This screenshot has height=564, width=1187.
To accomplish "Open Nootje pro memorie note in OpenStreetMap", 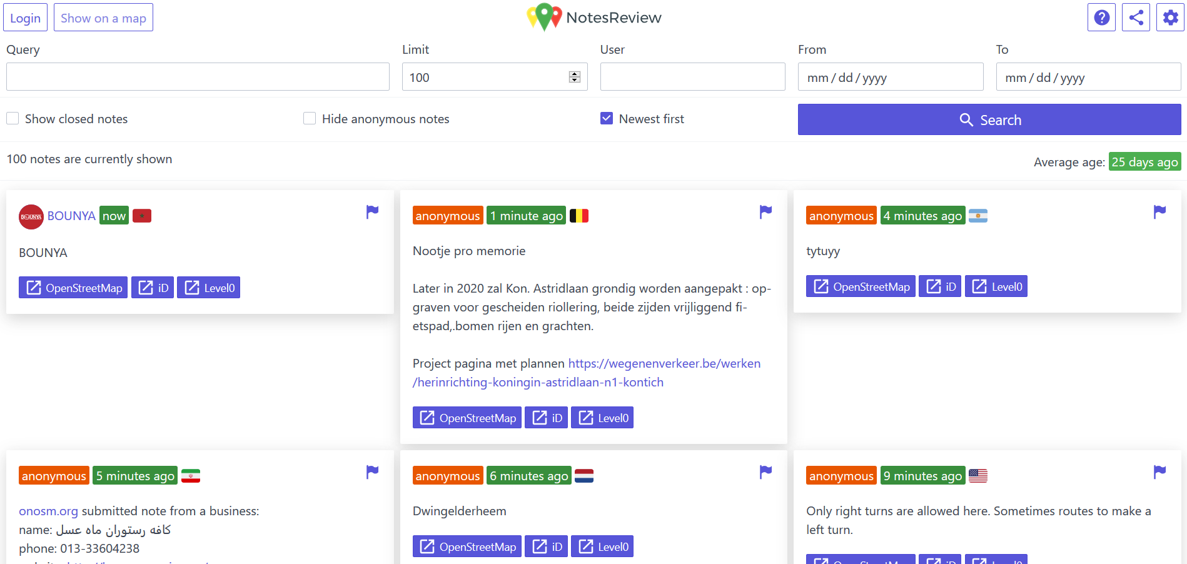I will (467, 418).
